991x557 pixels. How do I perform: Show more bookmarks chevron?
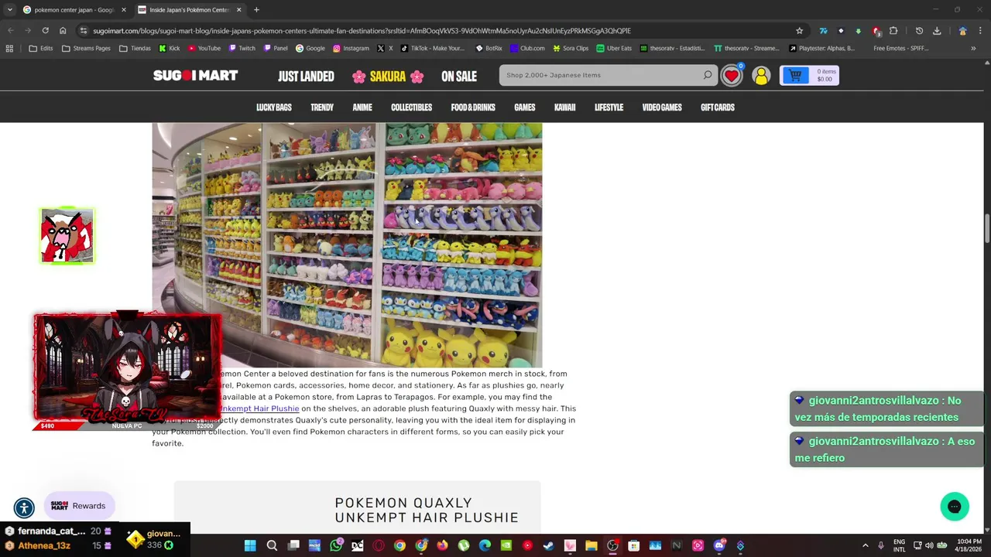tap(973, 48)
